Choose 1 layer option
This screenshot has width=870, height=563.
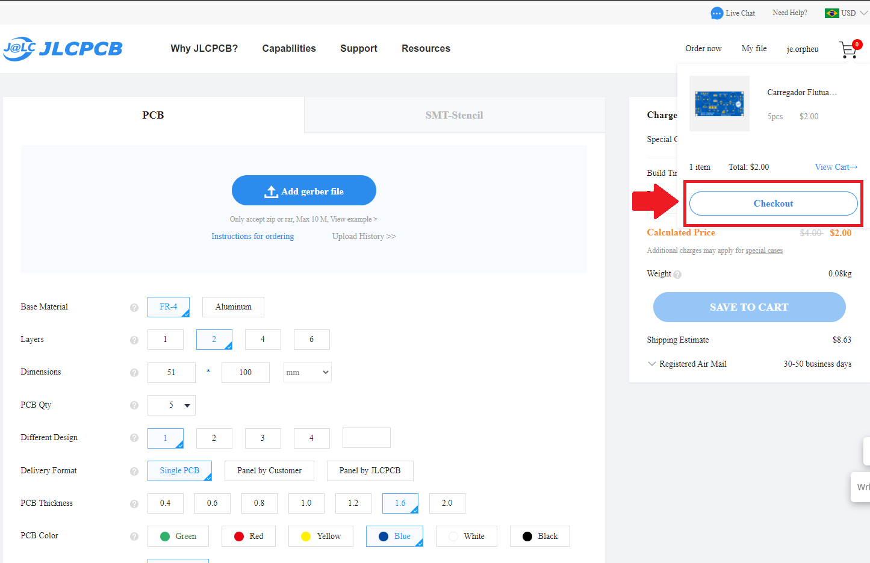click(x=166, y=340)
